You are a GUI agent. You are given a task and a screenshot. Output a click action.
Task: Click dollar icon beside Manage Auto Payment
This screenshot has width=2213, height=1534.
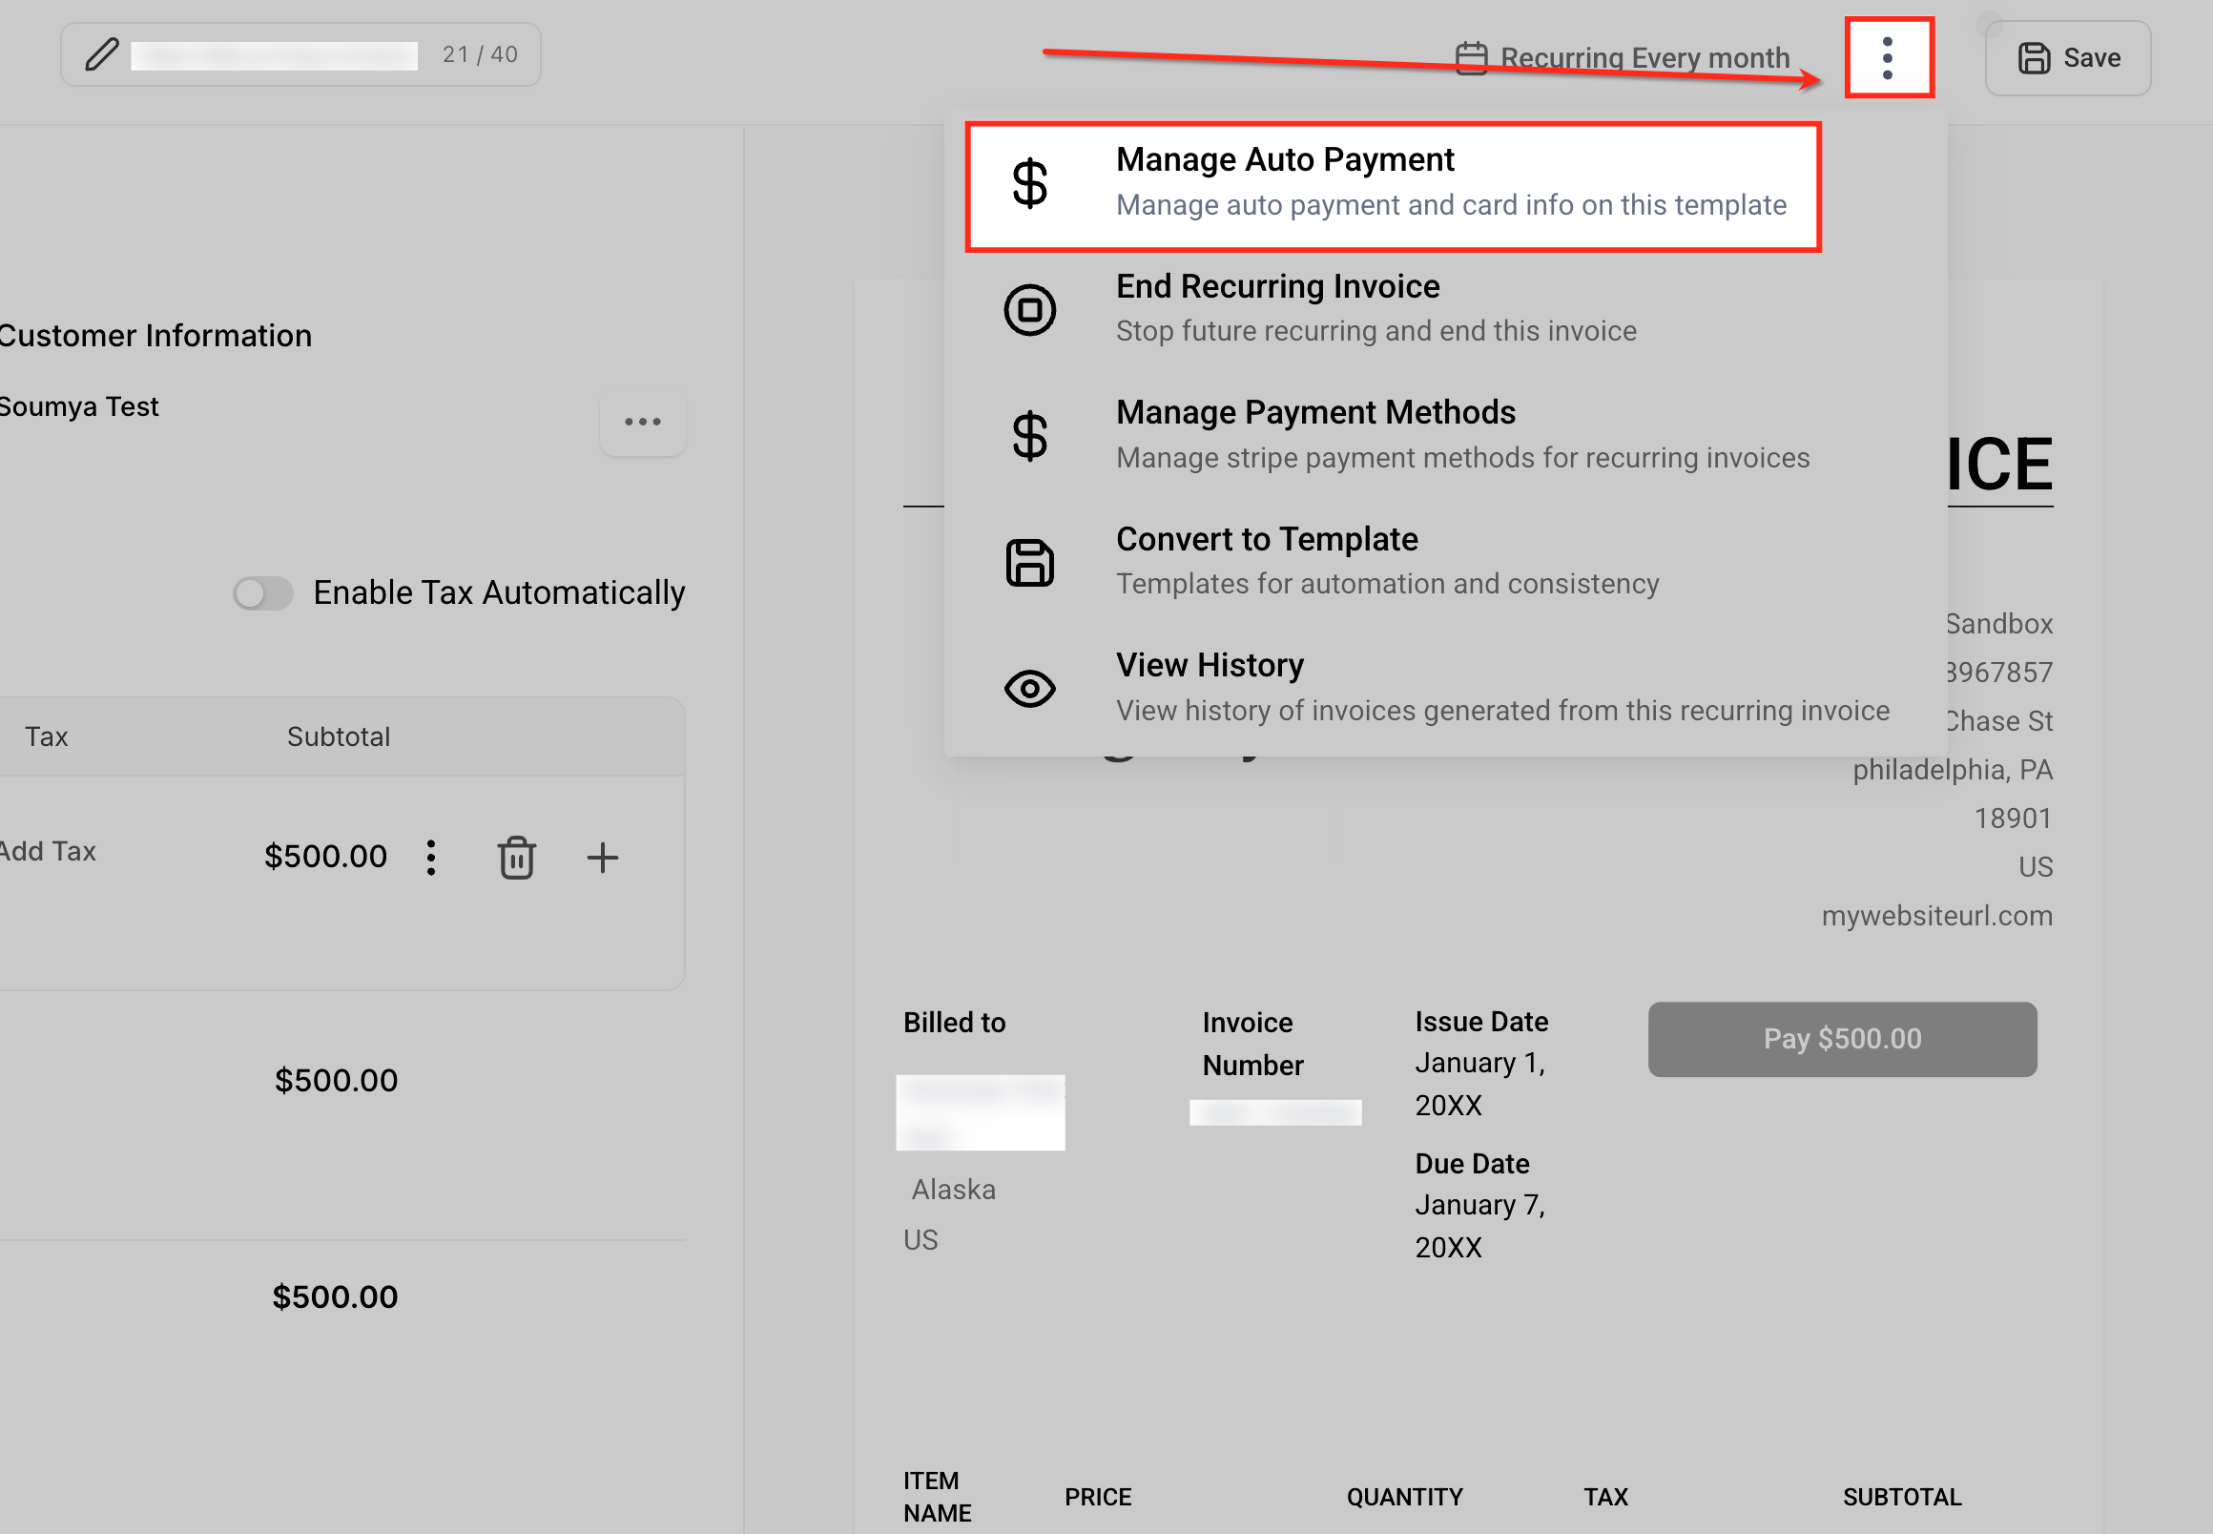point(1029,183)
